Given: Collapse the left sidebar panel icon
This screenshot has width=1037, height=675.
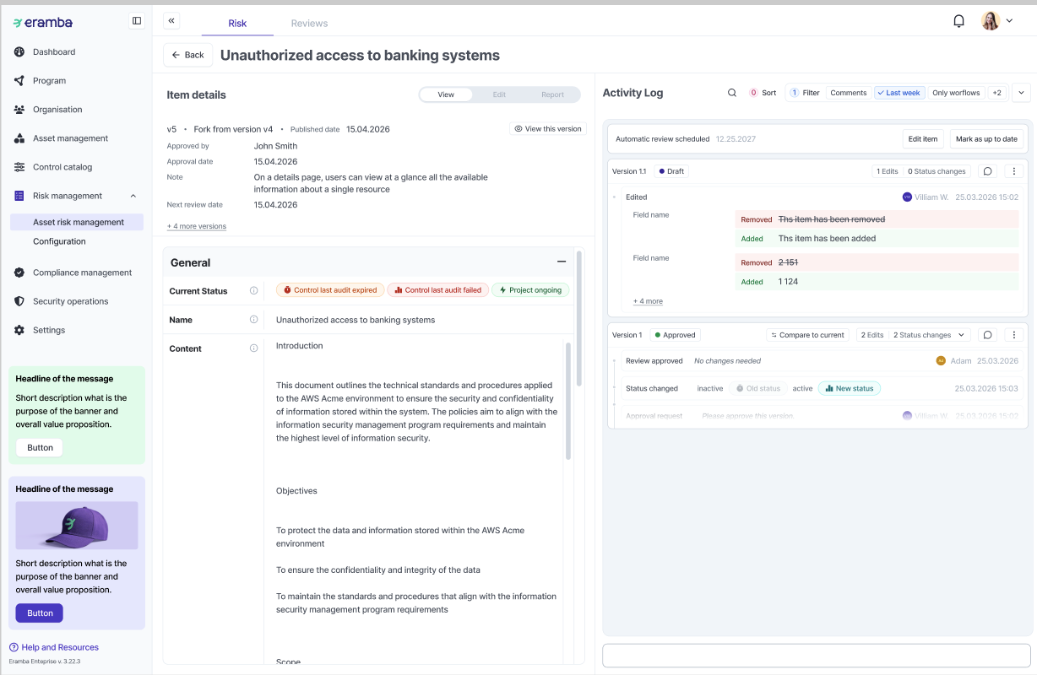Looking at the screenshot, I should click(x=137, y=21).
